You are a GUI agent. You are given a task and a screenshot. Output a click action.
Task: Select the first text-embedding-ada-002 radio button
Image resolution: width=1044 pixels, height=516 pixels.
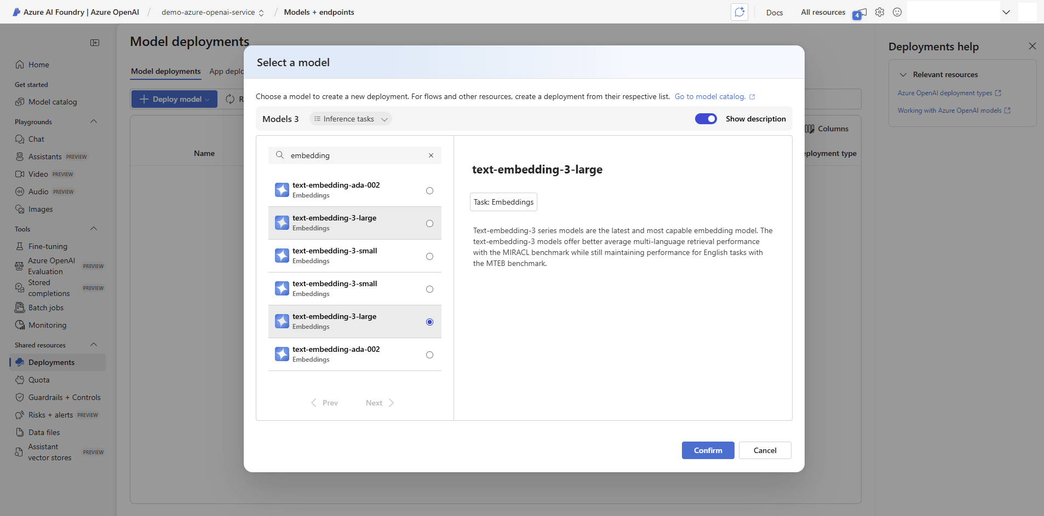(429, 190)
